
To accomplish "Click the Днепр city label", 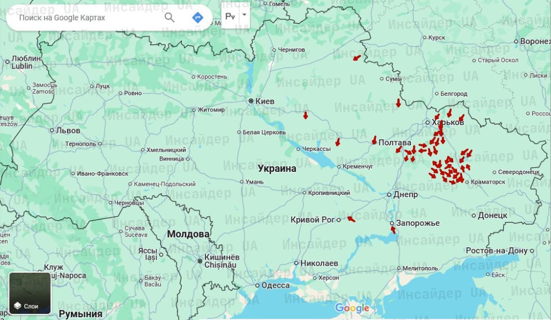I will coord(405,195).
